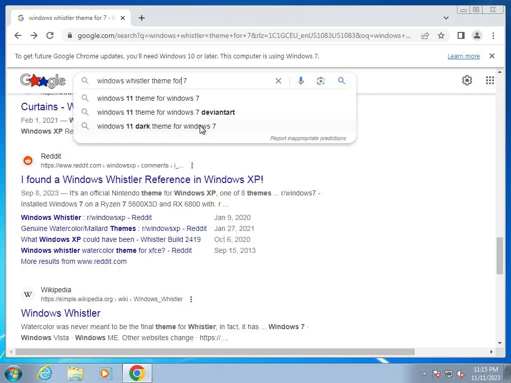The width and height of the screenshot is (511, 383).
Task: Go to Google home via logo
Action: point(43,81)
